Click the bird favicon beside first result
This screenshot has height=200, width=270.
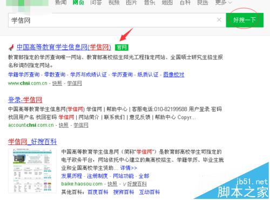[11, 47]
